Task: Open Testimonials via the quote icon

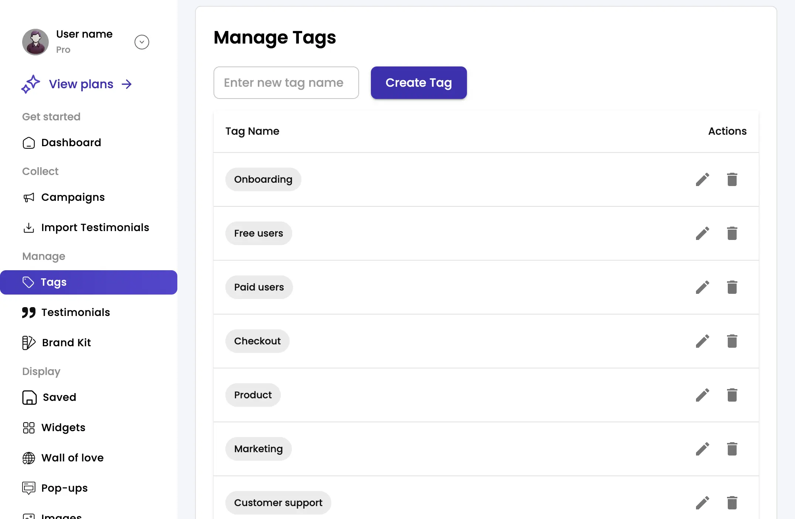Action: [x=28, y=312]
